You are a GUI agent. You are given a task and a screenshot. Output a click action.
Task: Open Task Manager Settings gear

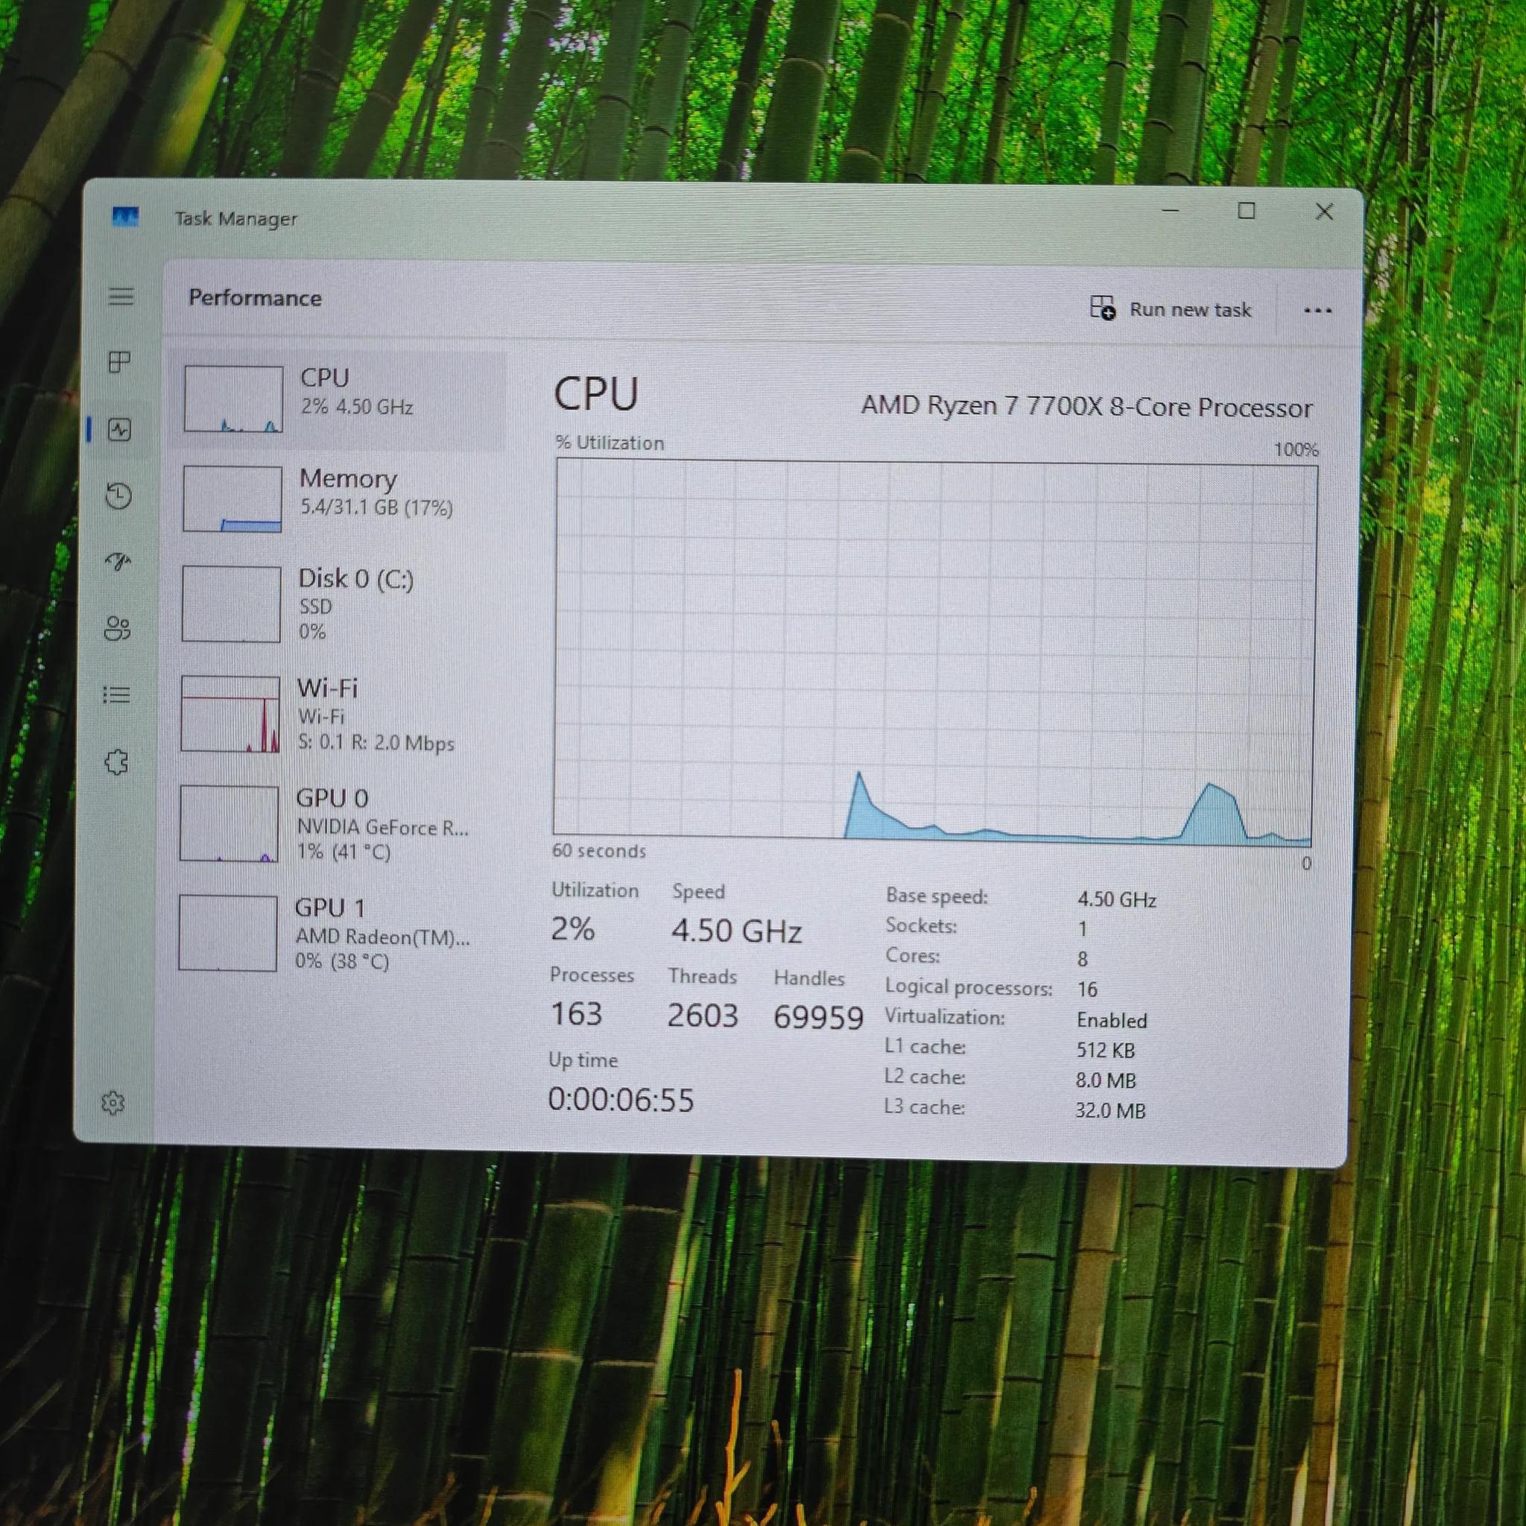click(113, 1103)
